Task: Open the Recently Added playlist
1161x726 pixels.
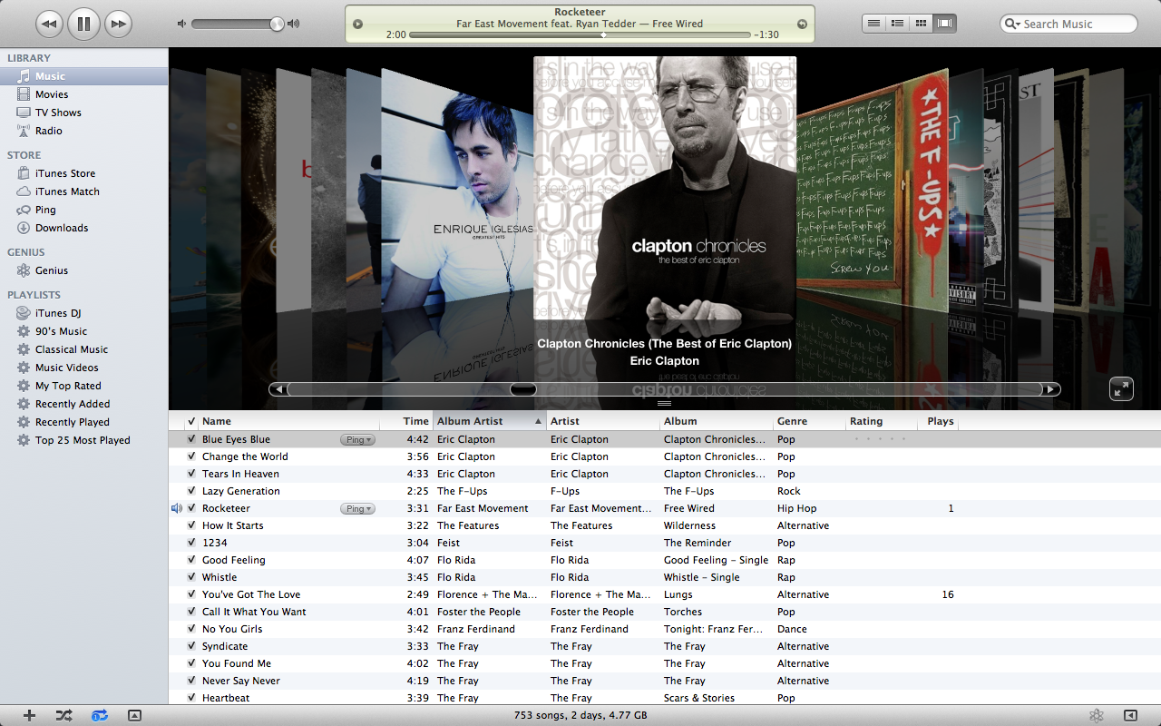Action: click(x=83, y=404)
